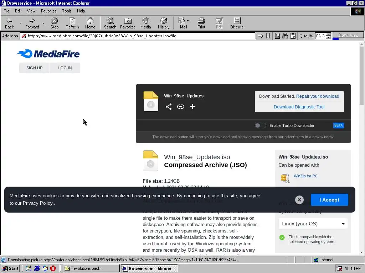Open the Media toolbar button
This screenshot has width=365, height=273.
coord(146,23)
